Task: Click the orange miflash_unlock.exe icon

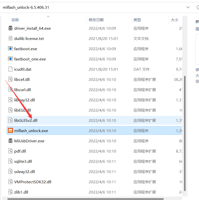Action: click(10, 130)
